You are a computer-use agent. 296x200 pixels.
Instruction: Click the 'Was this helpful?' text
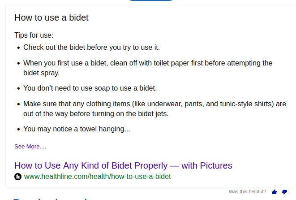pos(247,191)
